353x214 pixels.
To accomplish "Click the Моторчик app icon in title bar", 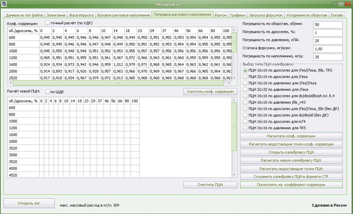I will tap(4, 4).
